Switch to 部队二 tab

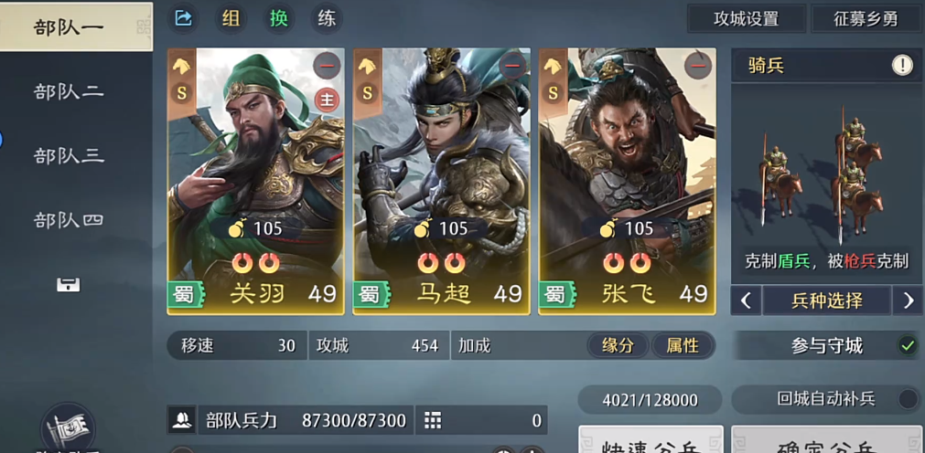pyautogui.click(x=69, y=91)
